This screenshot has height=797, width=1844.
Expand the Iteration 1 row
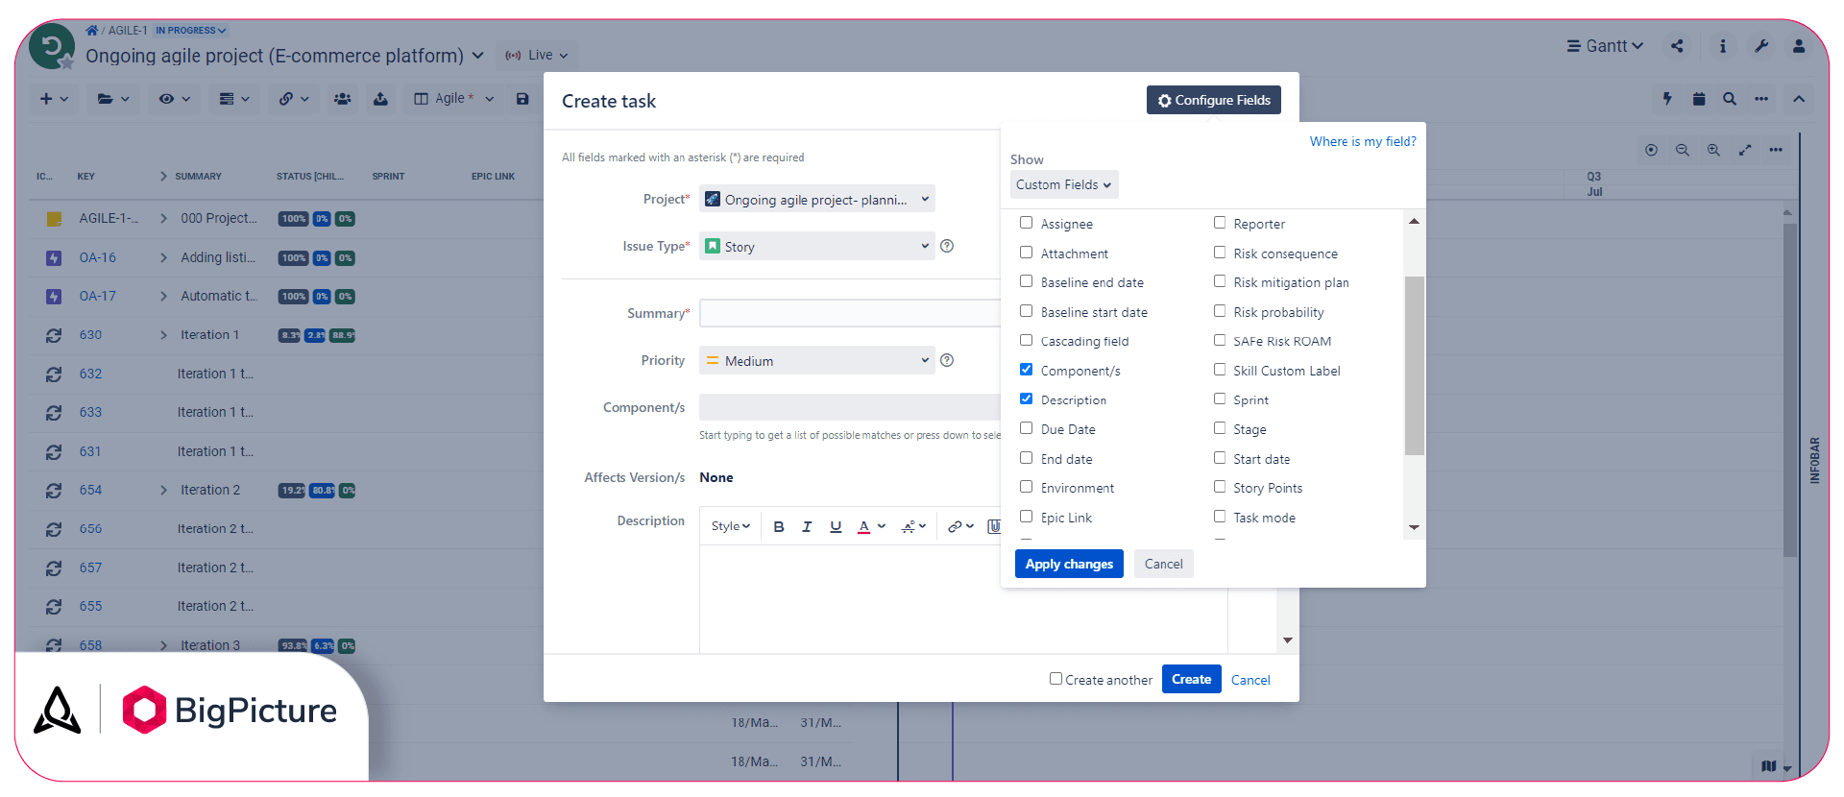(164, 335)
